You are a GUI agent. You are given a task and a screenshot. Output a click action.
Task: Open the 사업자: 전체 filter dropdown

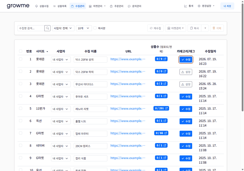click(x=63, y=28)
